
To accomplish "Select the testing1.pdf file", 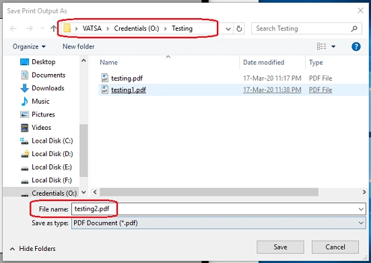I will pos(129,90).
